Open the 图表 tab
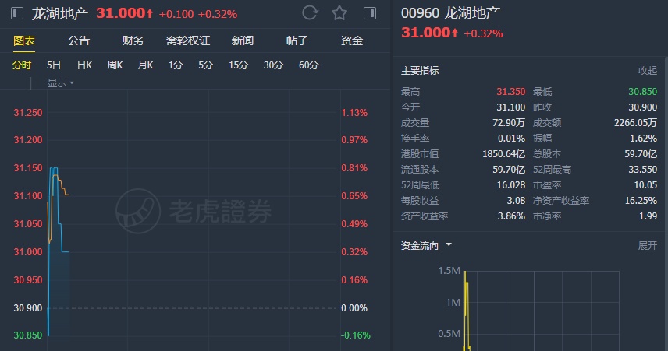668x351 pixels. coord(24,40)
